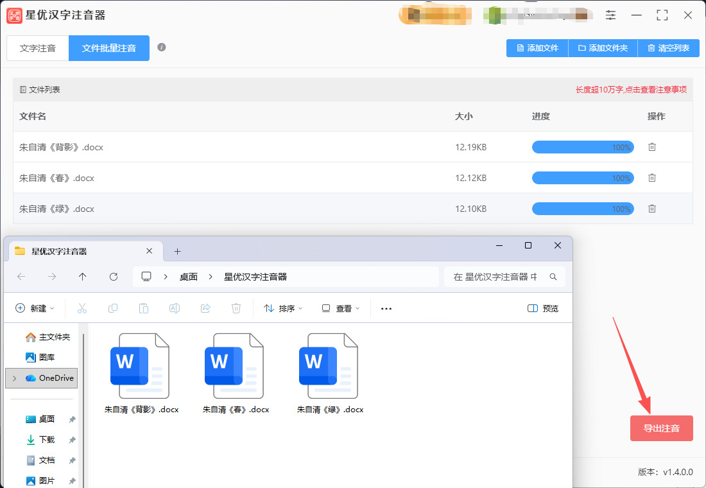706x488 pixels.
Task: Select the 文件批量注音 tab
Action: [x=109, y=48]
